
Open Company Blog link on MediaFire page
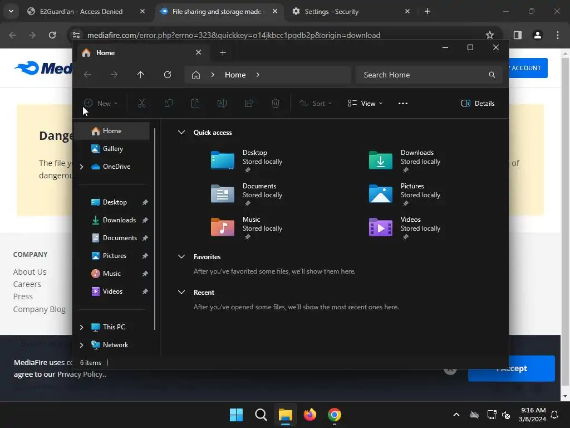click(x=40, y=309)
